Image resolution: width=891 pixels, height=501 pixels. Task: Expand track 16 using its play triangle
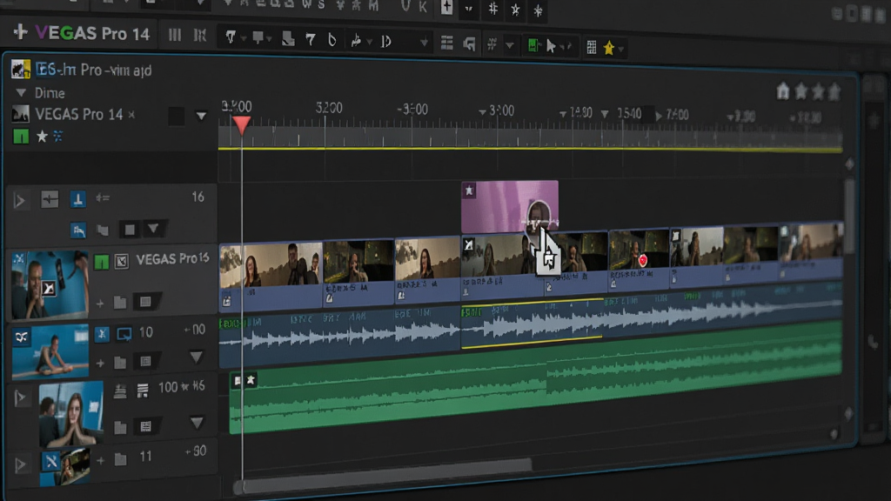click(20, 201)
